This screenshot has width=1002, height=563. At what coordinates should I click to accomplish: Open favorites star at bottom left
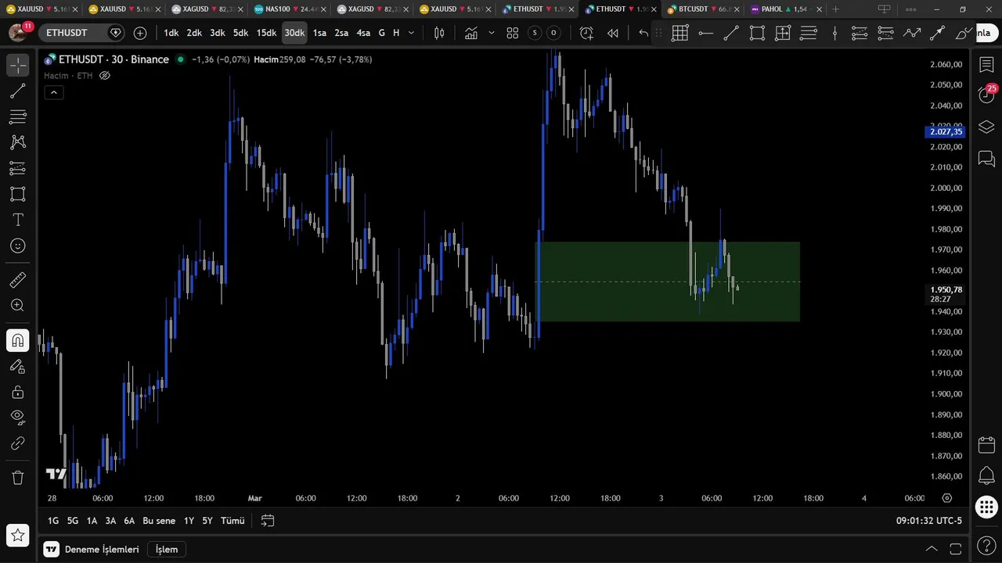[x=17, y=536]
